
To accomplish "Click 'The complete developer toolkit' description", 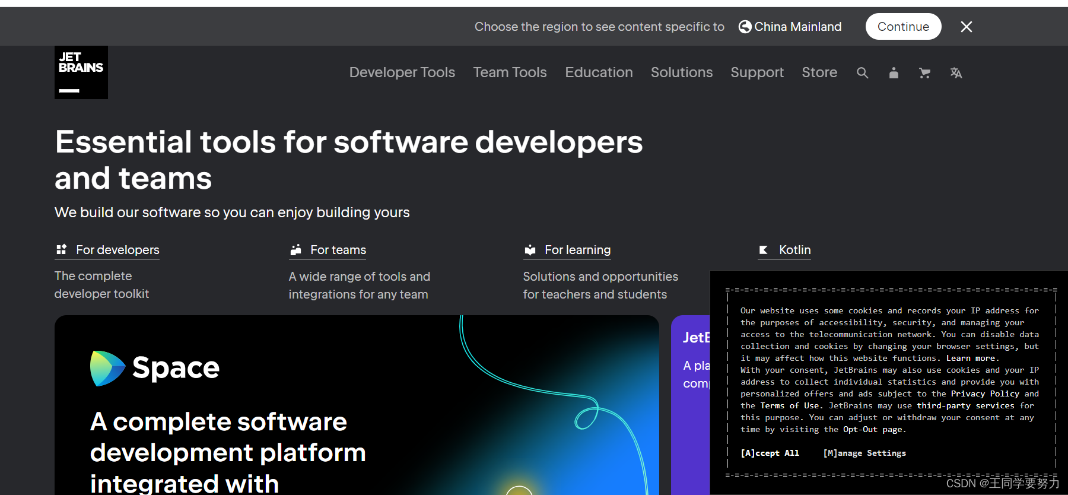I will (x=101, y=285).
